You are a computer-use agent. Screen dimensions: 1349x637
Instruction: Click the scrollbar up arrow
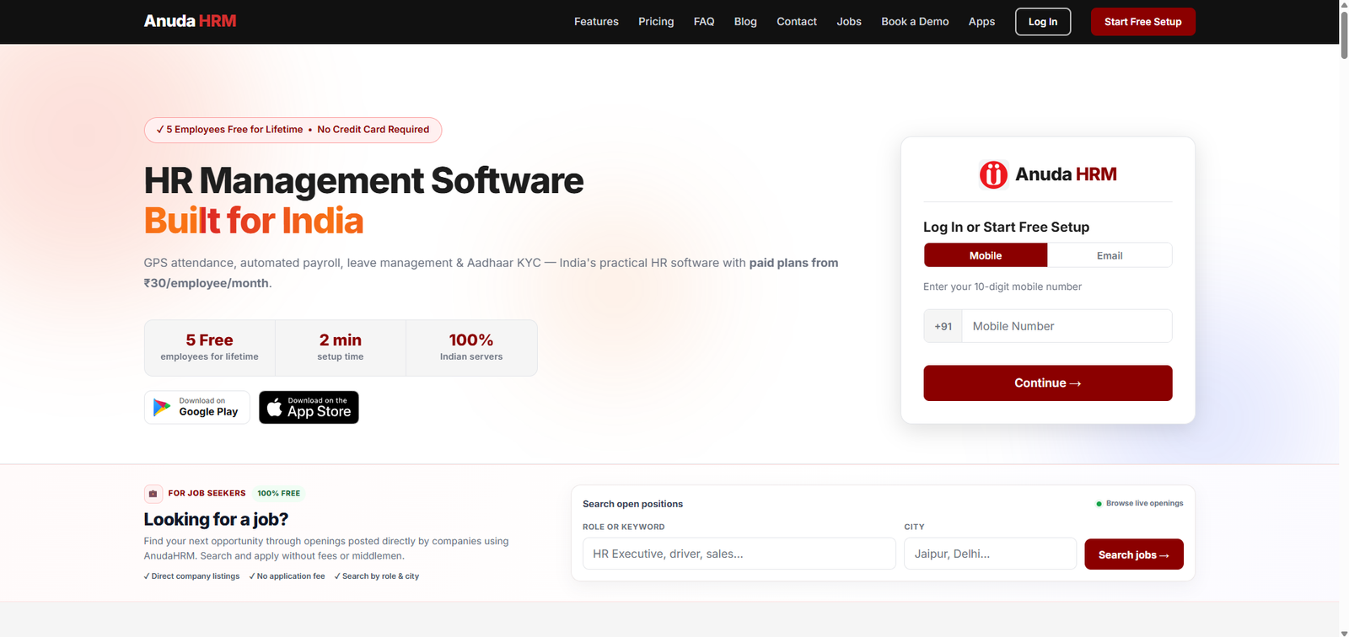pyautogui.click(x=1344, y=5)
